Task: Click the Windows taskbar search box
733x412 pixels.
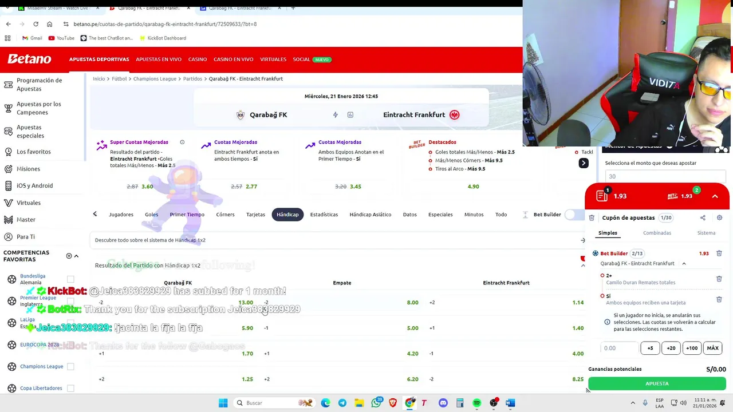Action: pos(274,403)
